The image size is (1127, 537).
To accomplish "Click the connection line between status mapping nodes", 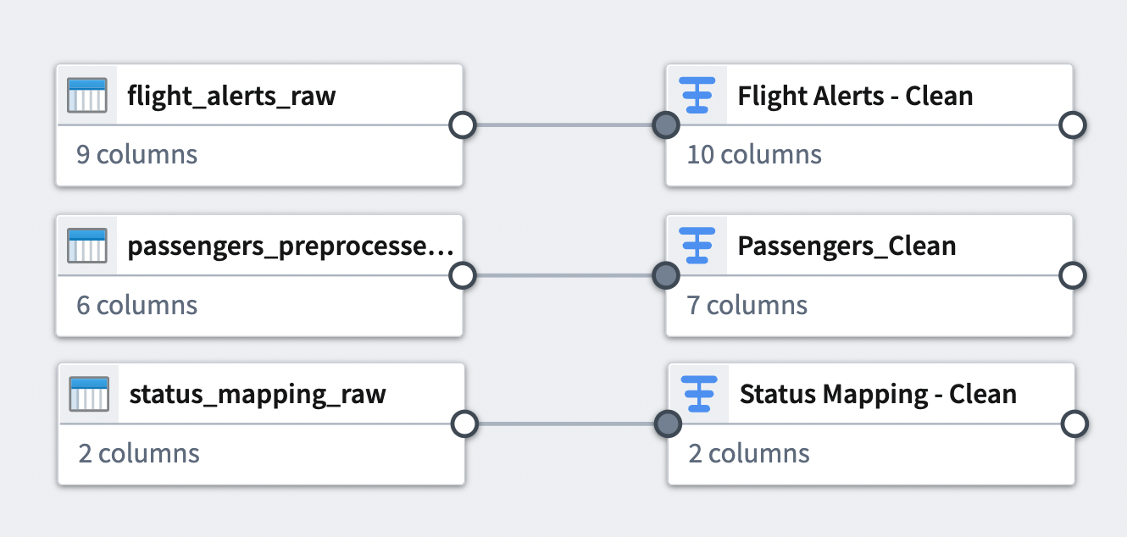I will click(565, 424).
